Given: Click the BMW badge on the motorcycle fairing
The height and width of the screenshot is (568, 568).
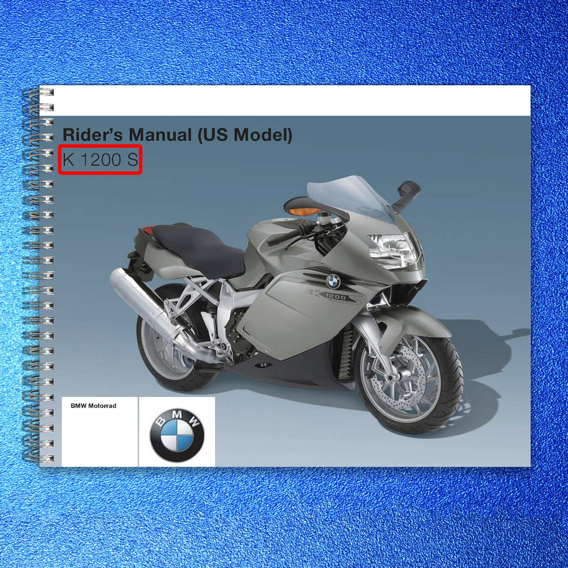Looking at the screenshot, I should (x=333, y=281).
